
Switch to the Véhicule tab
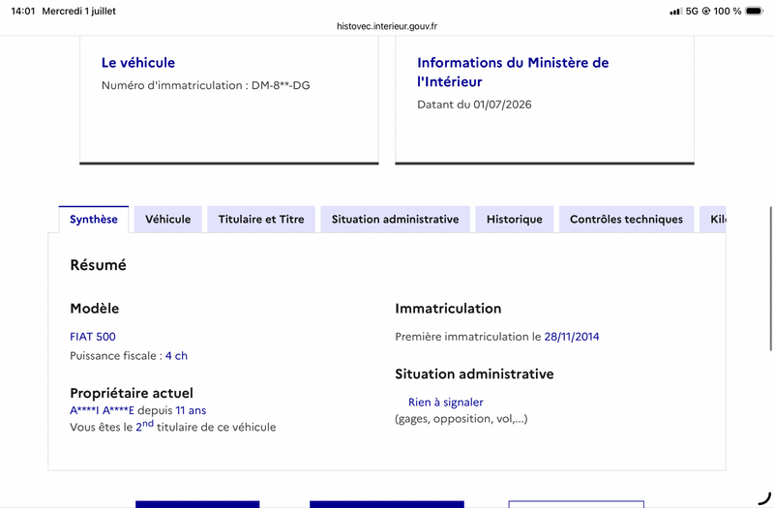click(167, 220)
